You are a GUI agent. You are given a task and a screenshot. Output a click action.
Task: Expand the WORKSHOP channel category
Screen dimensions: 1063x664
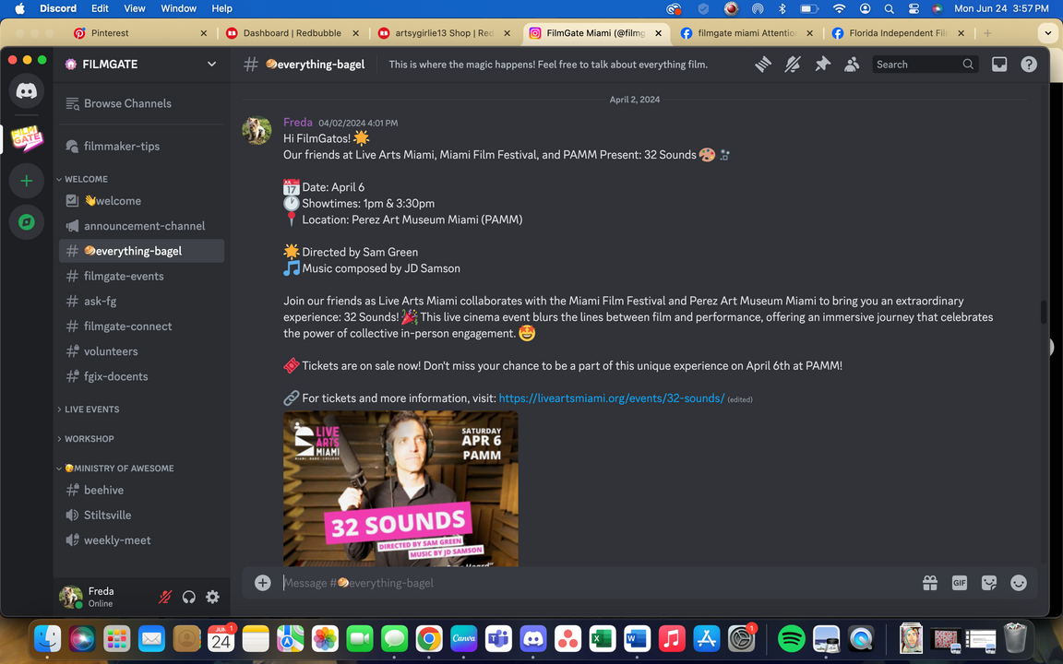[x=89, y=439]
